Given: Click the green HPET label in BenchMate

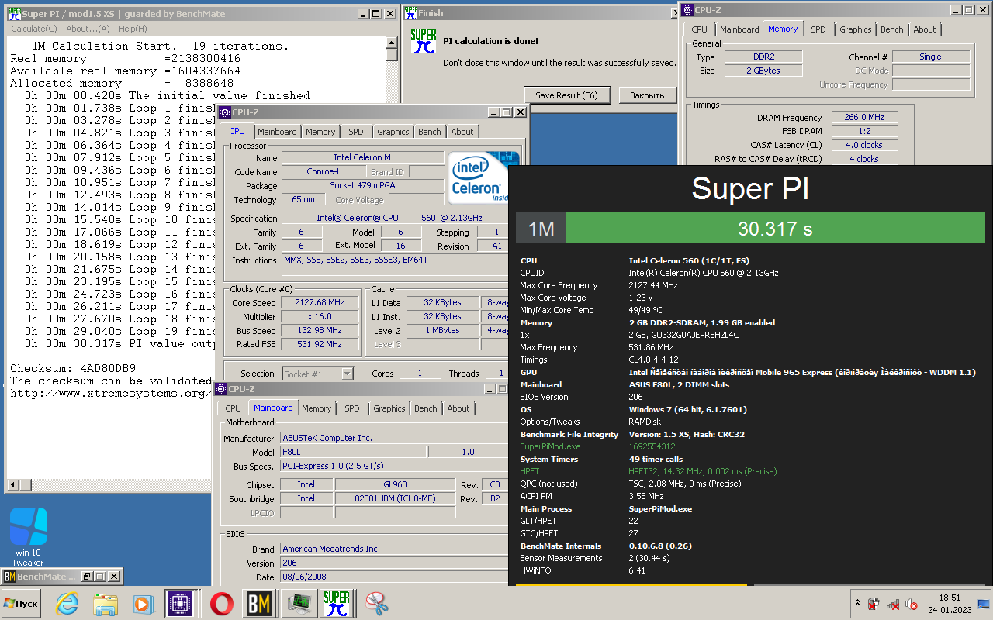Looking at the screenshot, I should (x=531, y=471).
